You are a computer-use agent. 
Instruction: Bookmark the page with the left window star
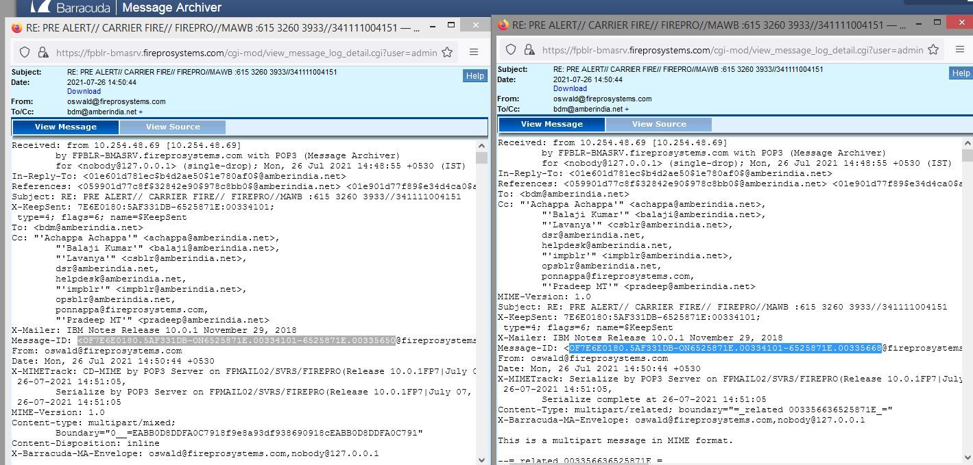coord(447,52)
